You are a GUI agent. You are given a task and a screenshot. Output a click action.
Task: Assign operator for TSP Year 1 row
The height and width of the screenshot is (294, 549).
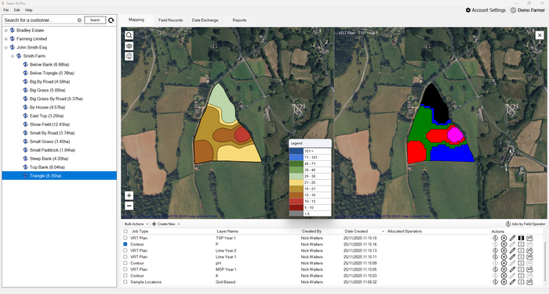click(x=495, y=238)
